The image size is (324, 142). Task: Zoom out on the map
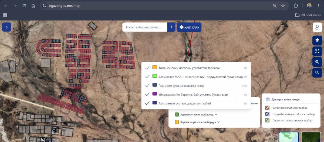click(x=317, y=72)
